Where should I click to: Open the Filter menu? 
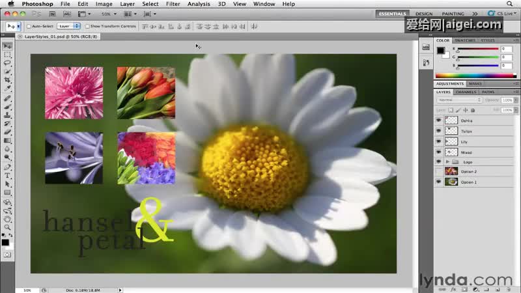point(173,4)
